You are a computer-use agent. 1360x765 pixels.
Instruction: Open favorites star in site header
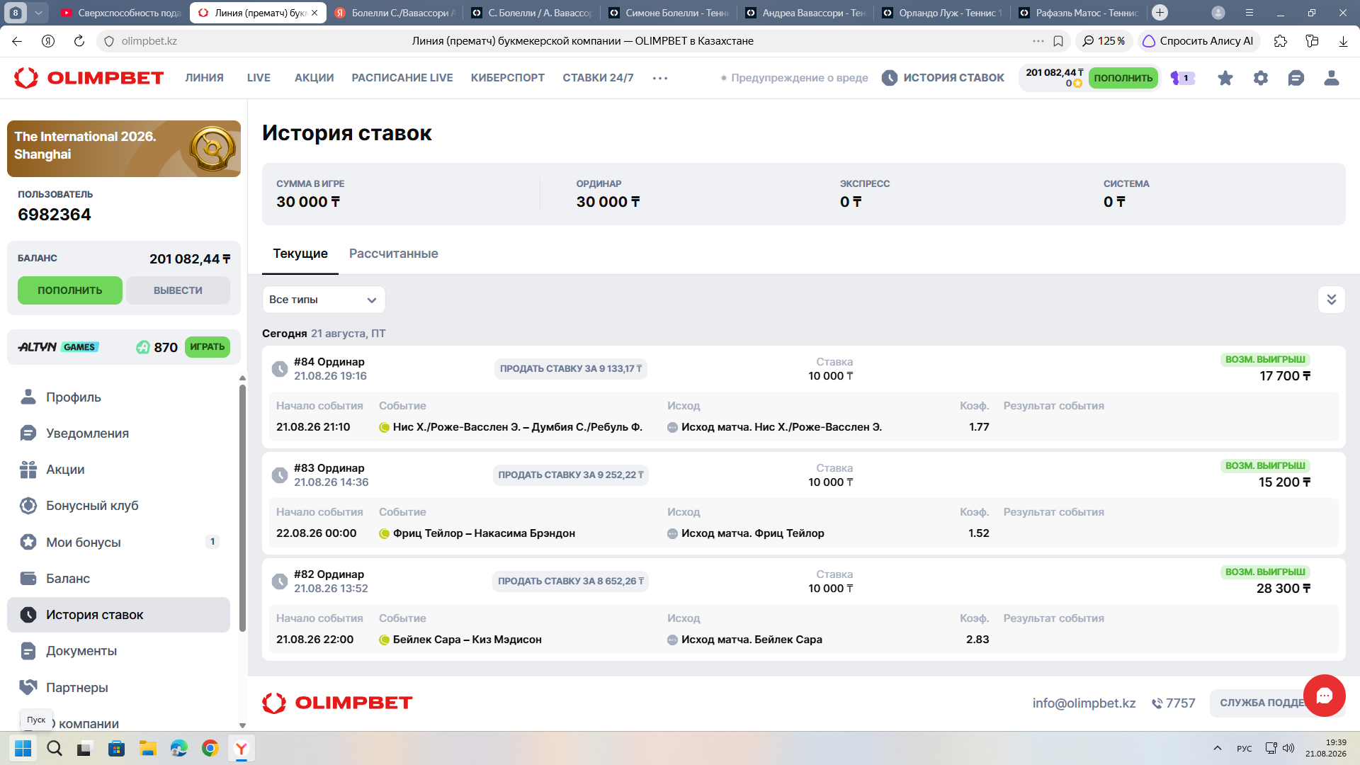[1225, 78]
